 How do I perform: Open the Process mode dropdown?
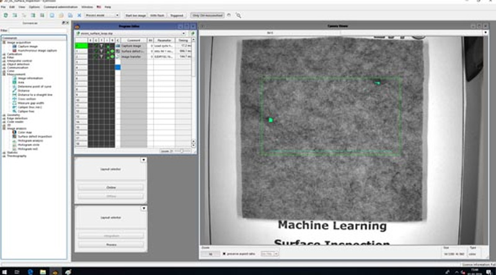pos(102,15)
